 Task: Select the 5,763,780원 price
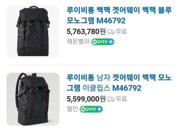pos(86,31)
